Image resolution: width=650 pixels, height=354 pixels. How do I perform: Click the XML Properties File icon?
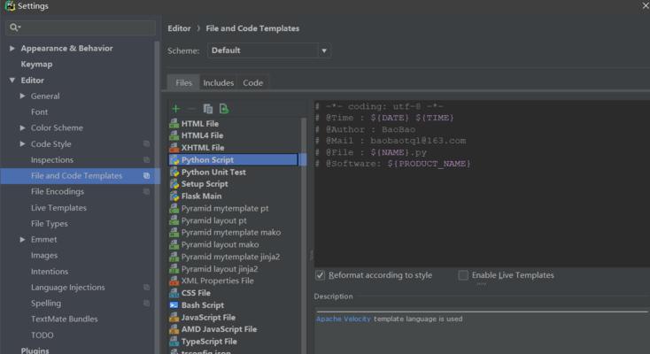(x=174, y=281)
